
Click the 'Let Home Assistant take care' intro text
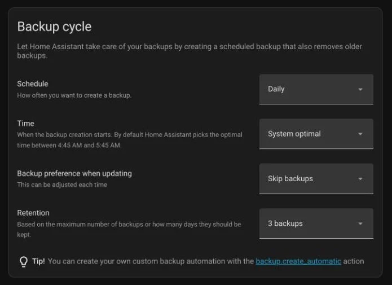pos(190,51)
